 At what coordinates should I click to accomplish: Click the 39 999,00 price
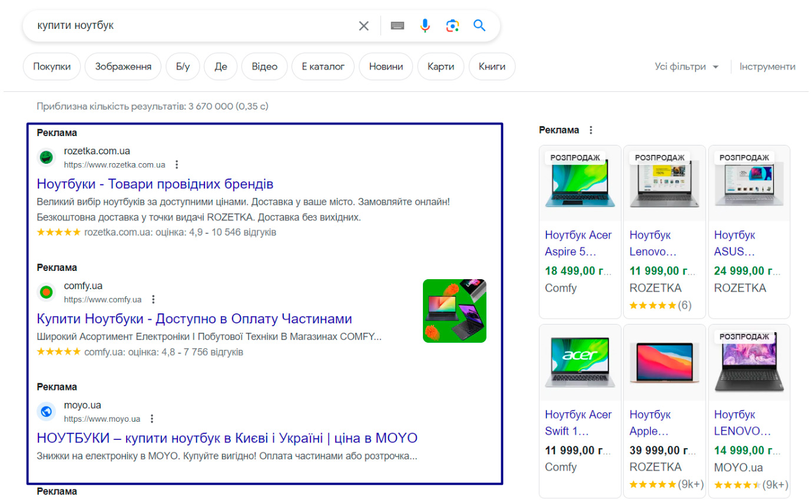664,450
